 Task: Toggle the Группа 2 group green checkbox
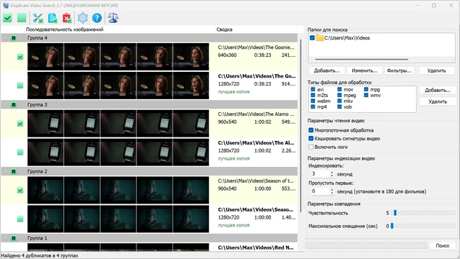click(14, 171)
